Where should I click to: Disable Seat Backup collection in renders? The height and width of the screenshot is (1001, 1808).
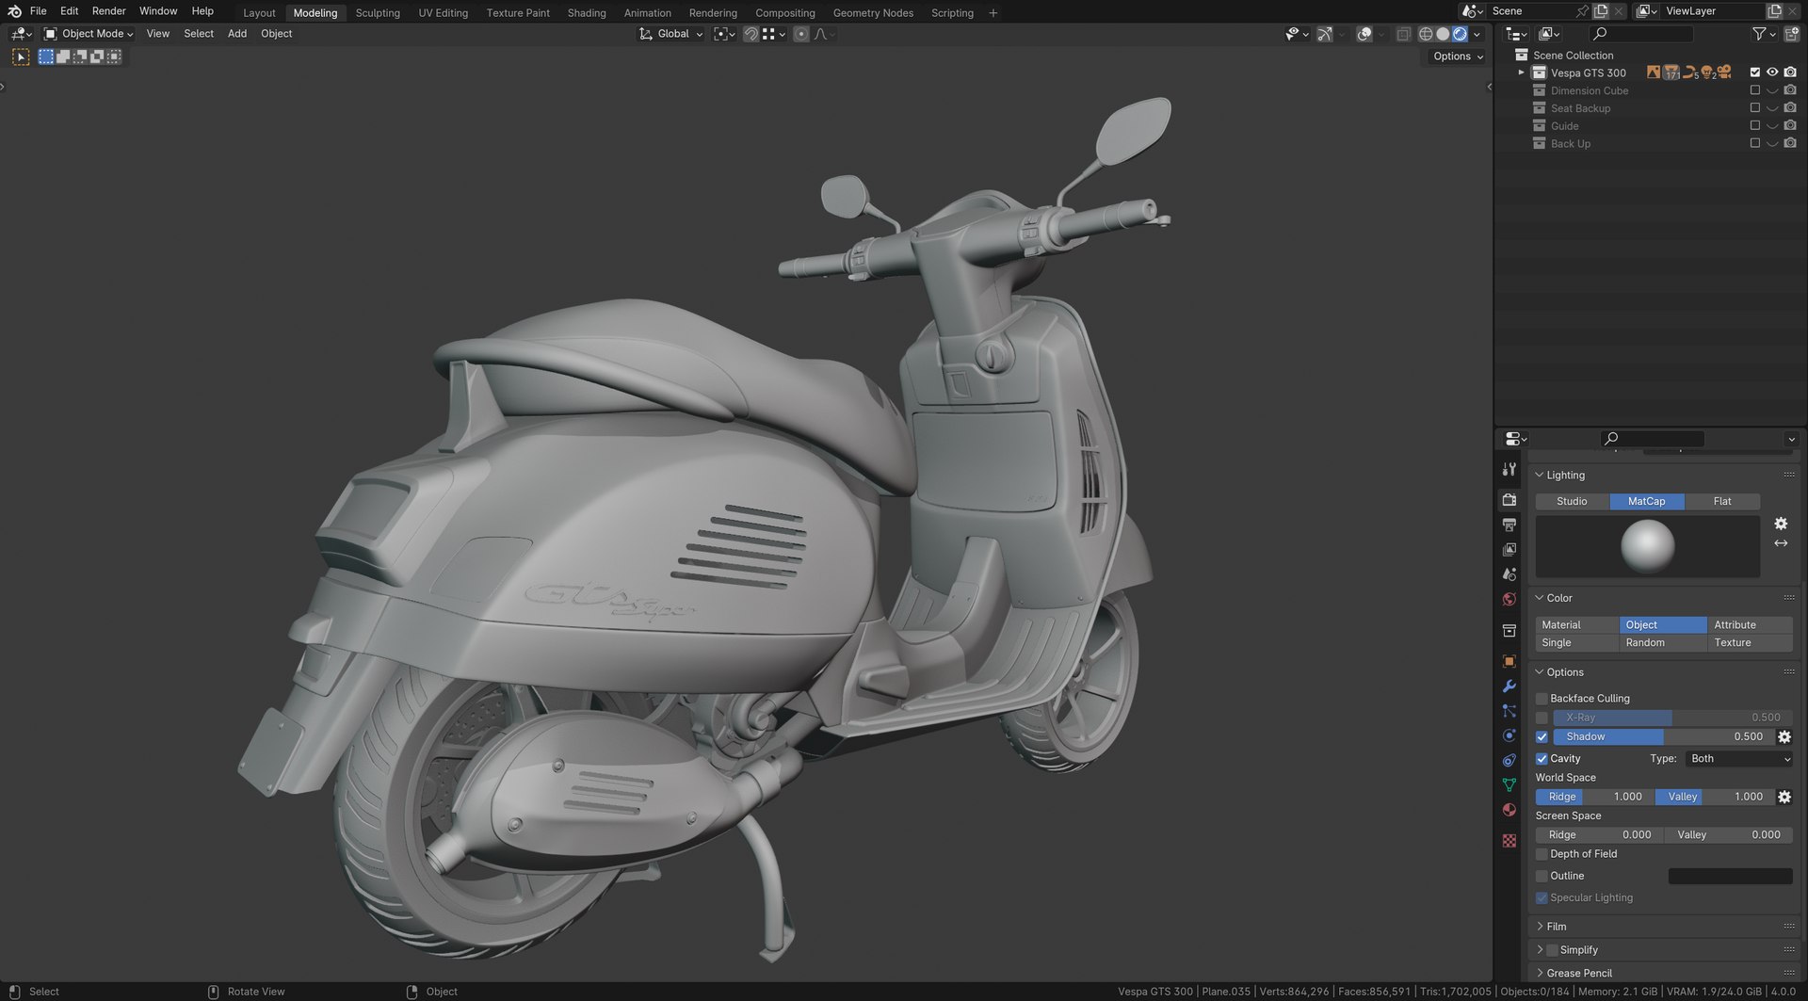pos(1790,108)
